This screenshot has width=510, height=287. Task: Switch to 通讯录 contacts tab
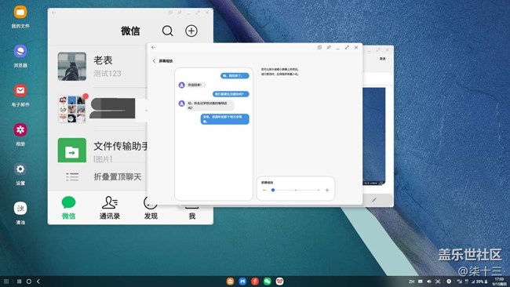[x=110, y=208]
